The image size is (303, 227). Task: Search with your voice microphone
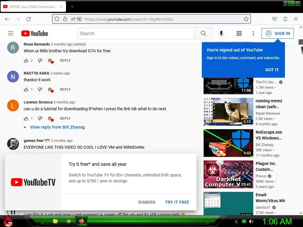pyautogui.click(x=221, y=33)
